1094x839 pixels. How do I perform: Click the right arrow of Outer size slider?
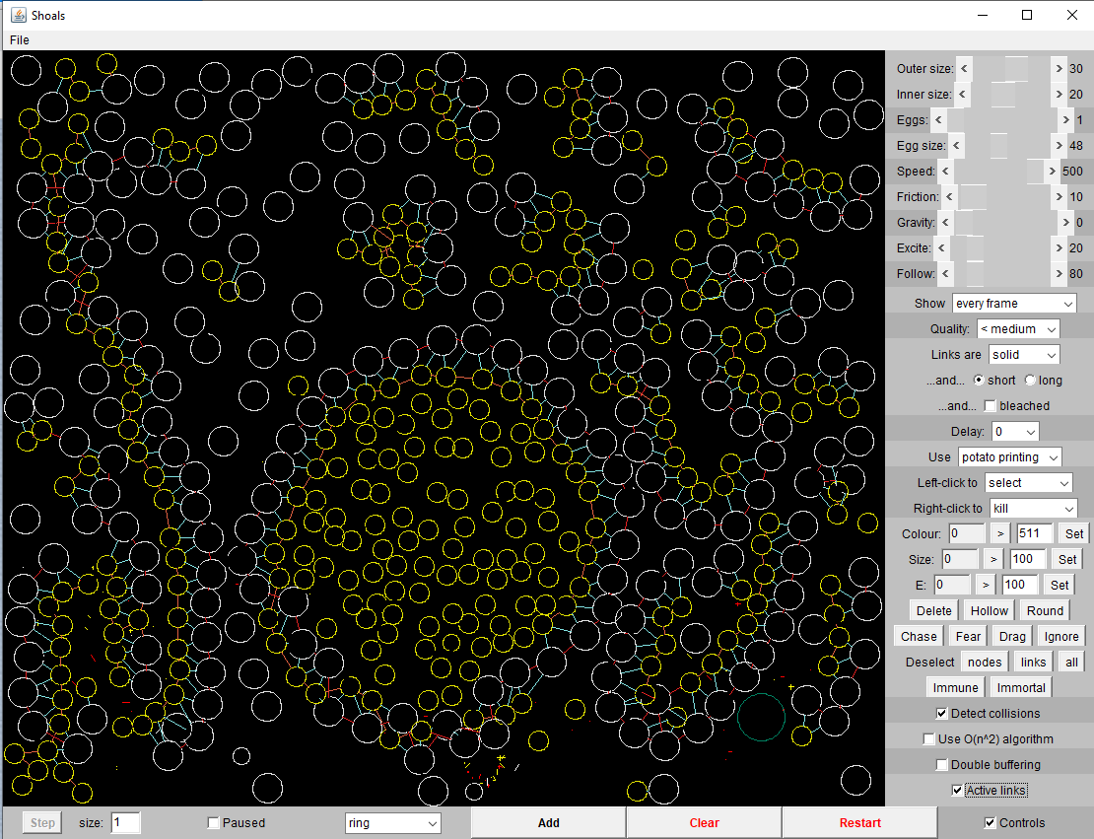coord(1059,69)
